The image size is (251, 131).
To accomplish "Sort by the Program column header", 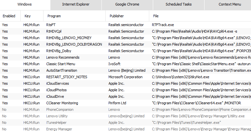I will point(54,16).
